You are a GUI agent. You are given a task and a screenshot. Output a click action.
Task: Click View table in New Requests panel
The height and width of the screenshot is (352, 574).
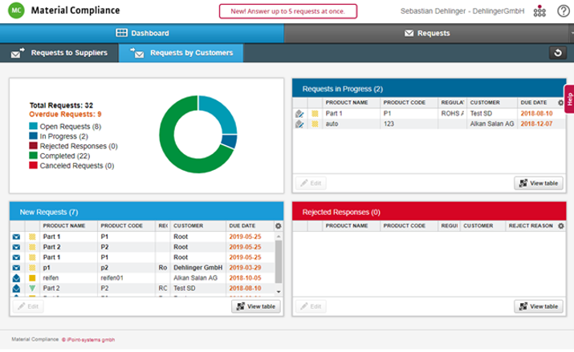256,306
